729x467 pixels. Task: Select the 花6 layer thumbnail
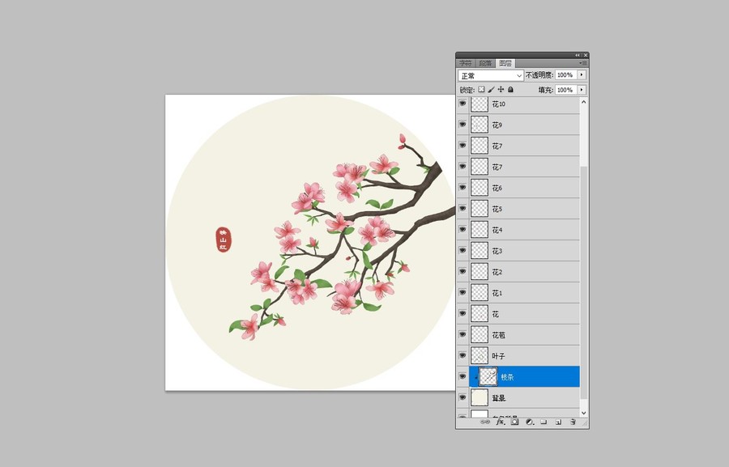point(480,188)
